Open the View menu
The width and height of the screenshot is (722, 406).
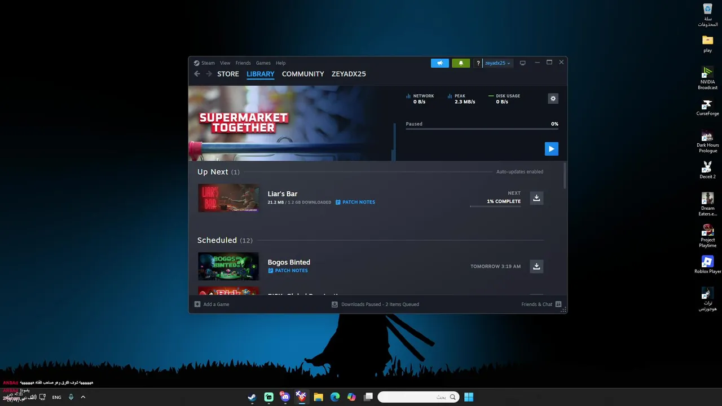[225, 63]
